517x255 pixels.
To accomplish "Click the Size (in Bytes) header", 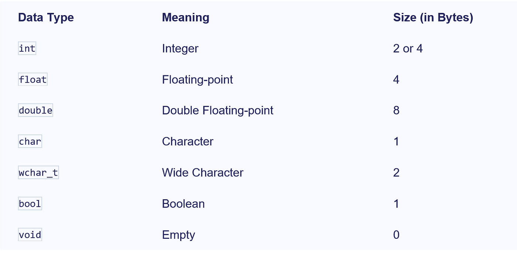I will [x=433, y=18].
